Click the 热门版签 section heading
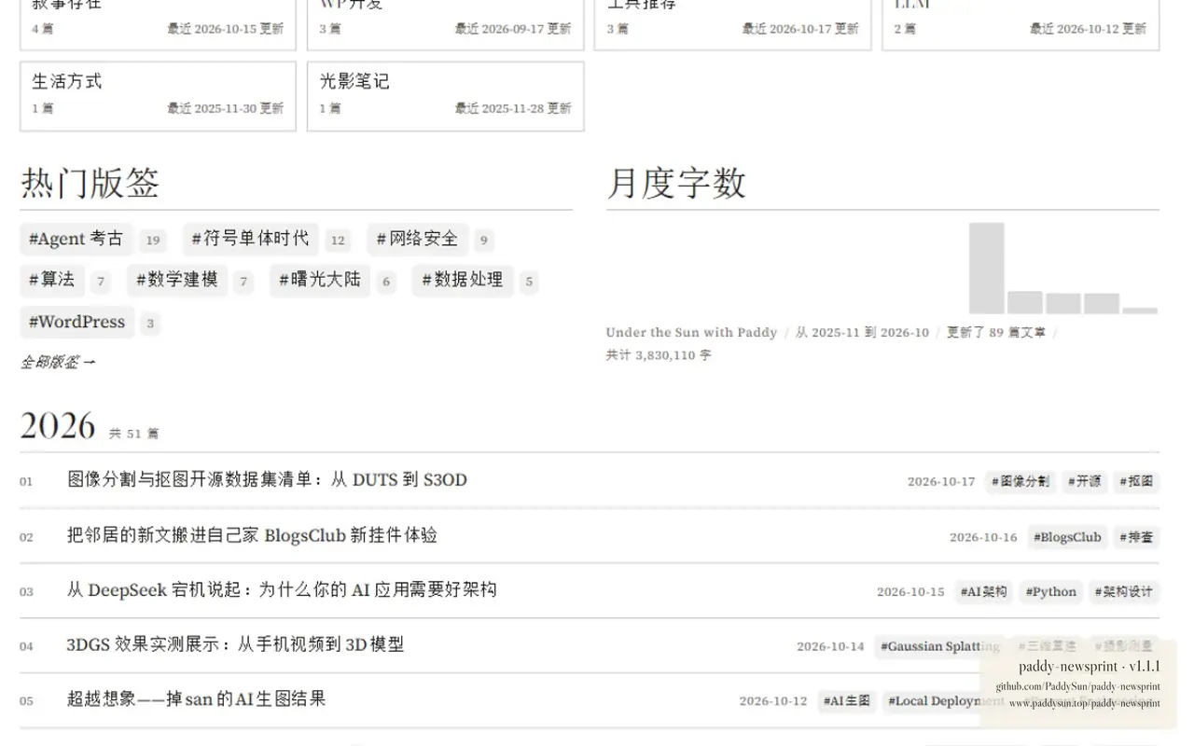The height and width of the screenshot is (746, 1194). 90,183
